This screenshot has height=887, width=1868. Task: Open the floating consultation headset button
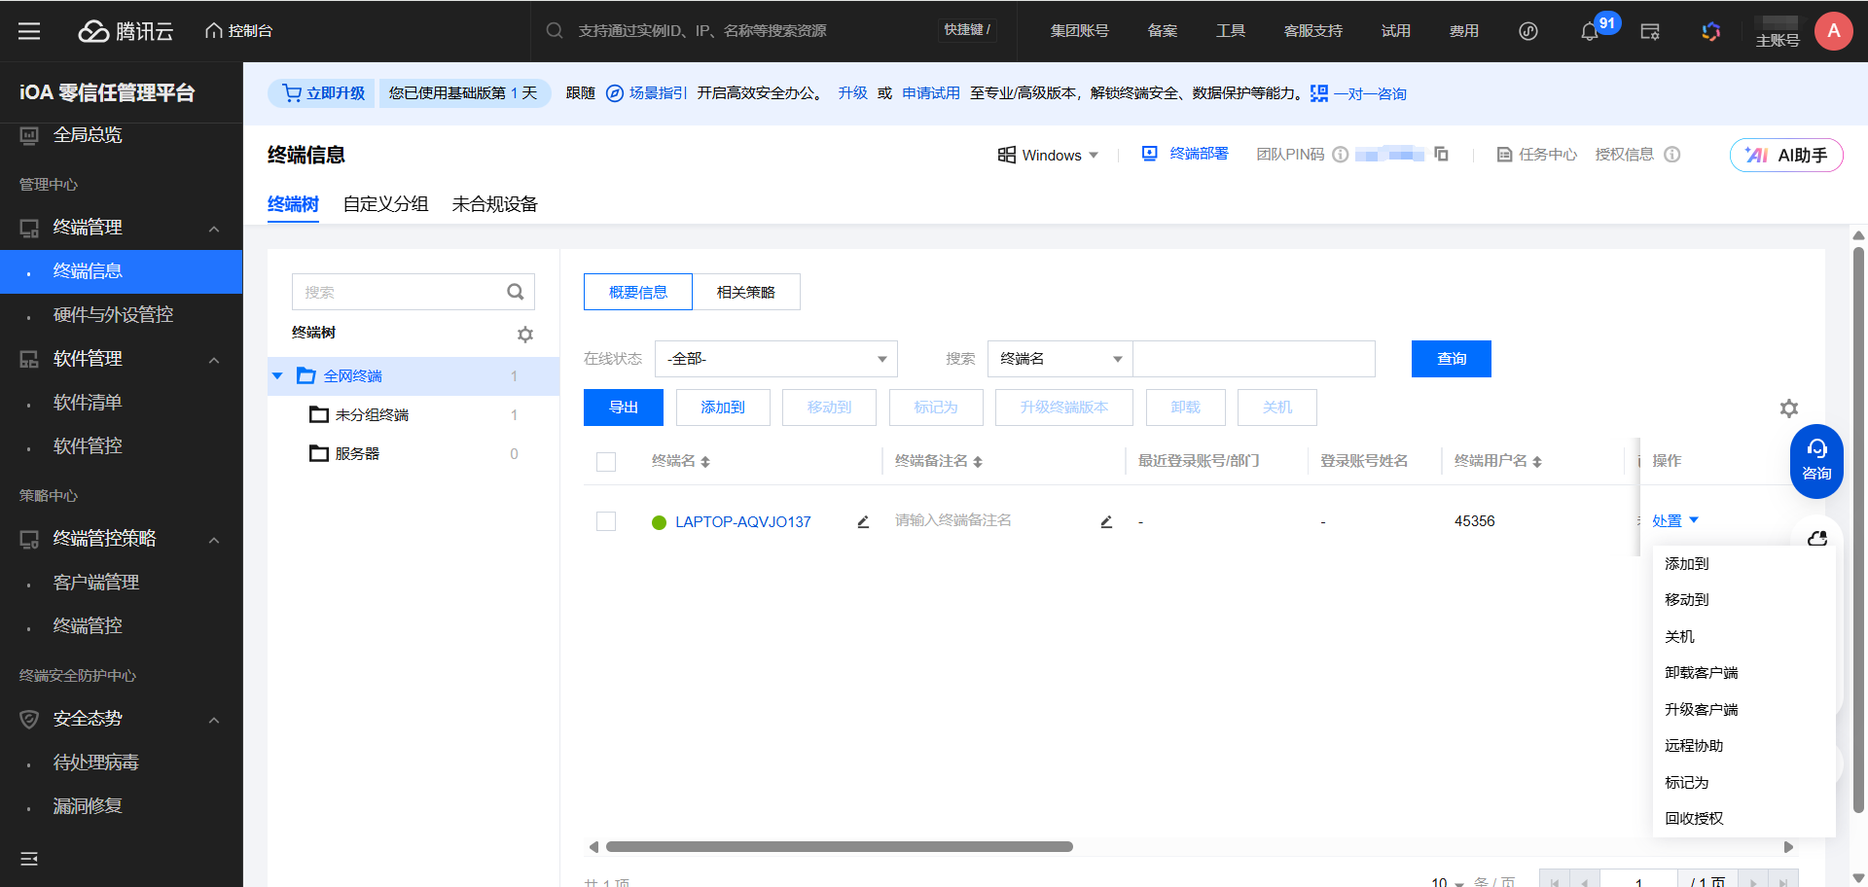[x=1816, y=461]
